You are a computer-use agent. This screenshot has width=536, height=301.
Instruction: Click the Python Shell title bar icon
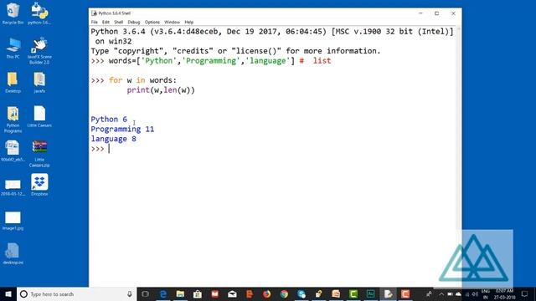pyautogui.click(x=94, y=13)
